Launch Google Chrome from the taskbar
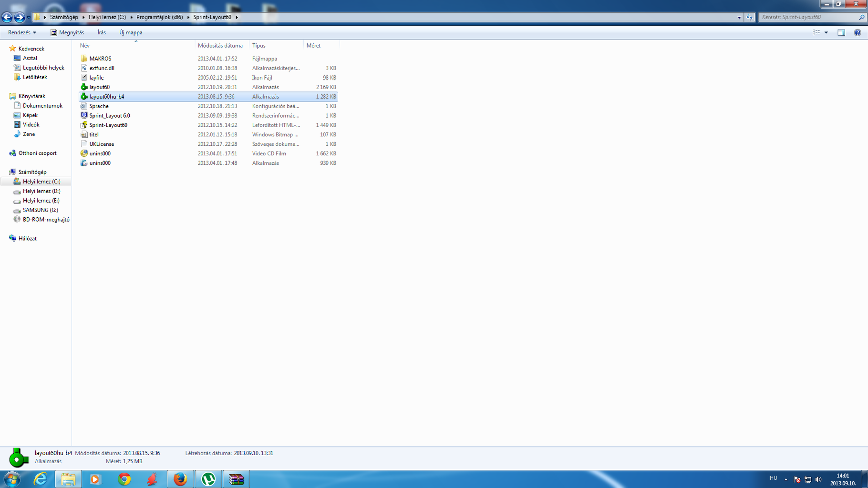 point(124,479)
